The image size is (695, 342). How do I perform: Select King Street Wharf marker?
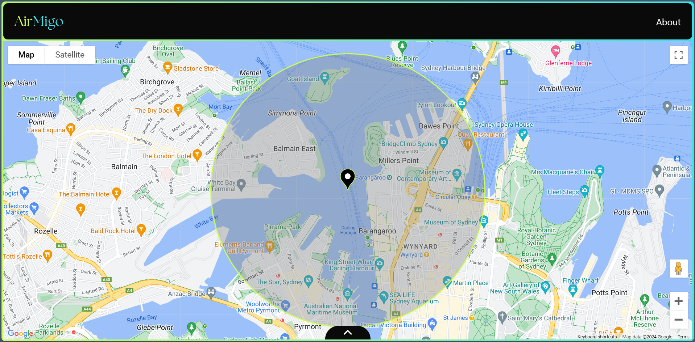(379, 264)
